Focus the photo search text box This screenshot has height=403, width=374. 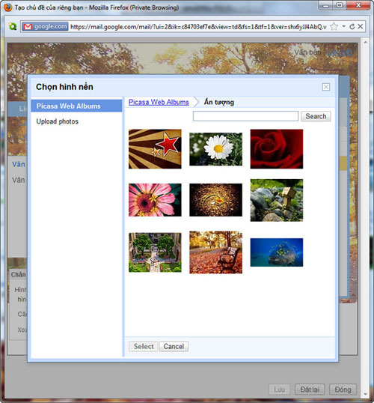(245, 116)
